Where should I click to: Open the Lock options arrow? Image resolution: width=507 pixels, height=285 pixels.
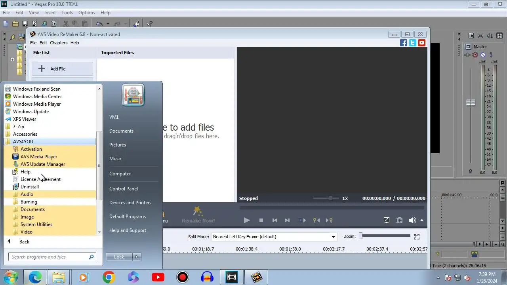coord(137,257)
